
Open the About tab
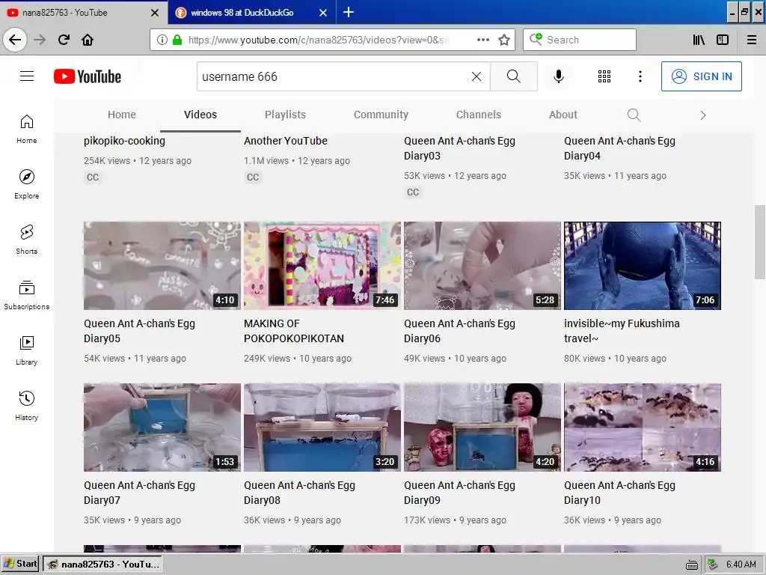coord(563,115)
